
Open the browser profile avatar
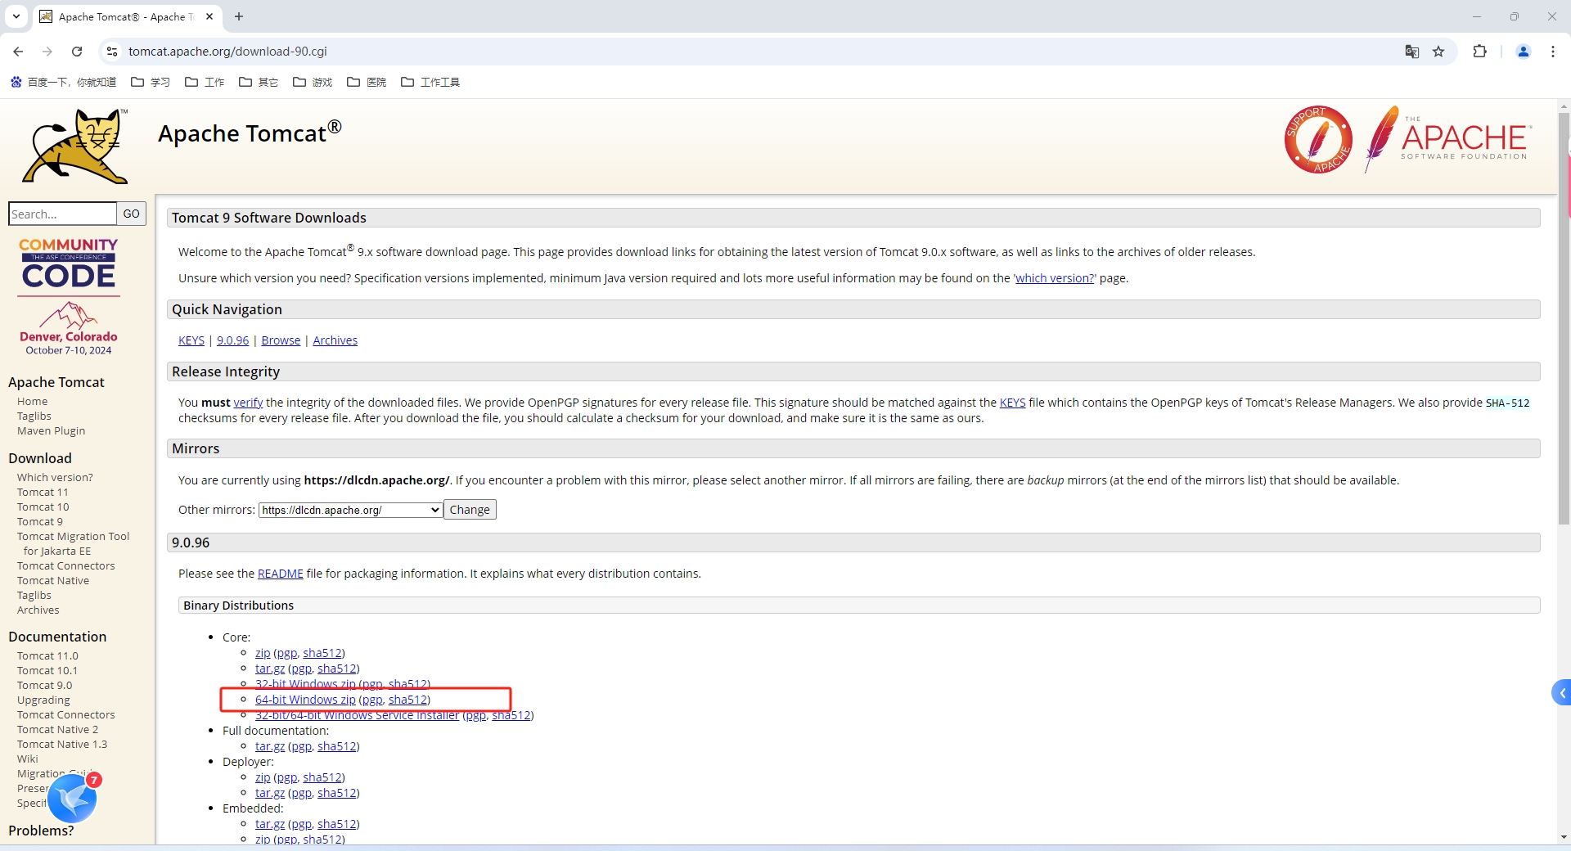(1524, 52)
